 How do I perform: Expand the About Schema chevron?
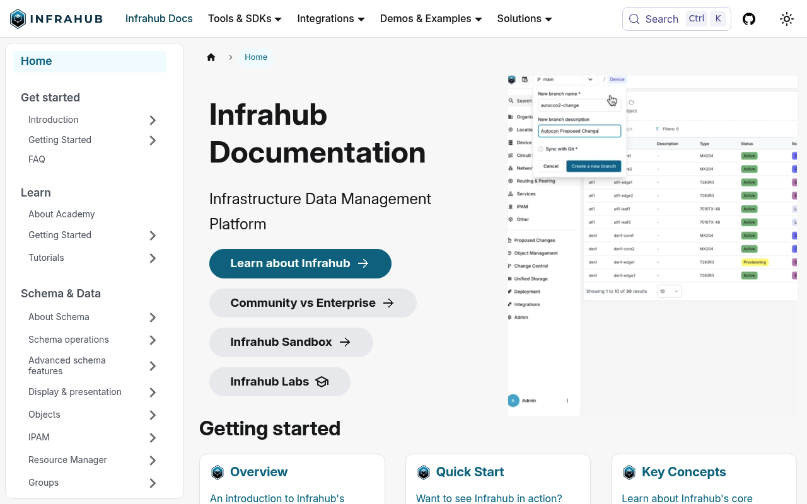tap(153, 318)
